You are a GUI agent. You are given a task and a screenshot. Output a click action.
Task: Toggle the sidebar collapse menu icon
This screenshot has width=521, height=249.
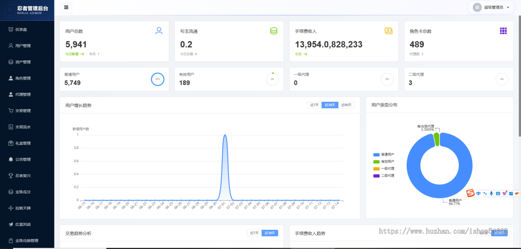[66, 7]
